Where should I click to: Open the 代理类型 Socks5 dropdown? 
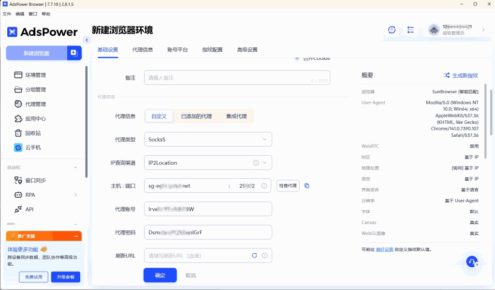pyautogui.click(x=208, y=140)
